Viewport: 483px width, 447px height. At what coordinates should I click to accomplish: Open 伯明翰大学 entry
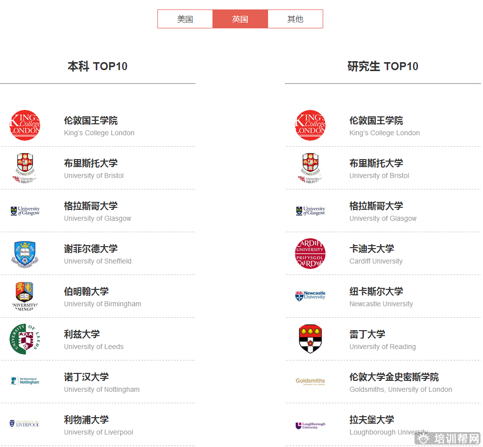point(86,291)
